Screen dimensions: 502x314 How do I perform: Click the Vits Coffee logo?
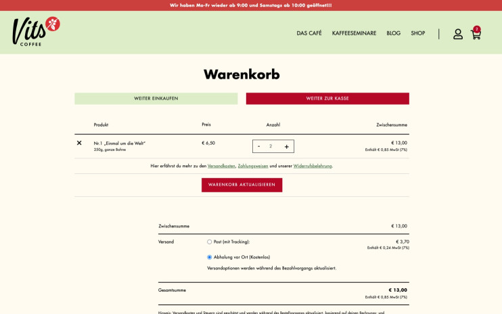36,31
